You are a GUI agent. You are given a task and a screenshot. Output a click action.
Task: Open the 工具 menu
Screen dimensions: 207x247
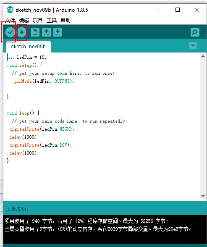click(52, 21)
